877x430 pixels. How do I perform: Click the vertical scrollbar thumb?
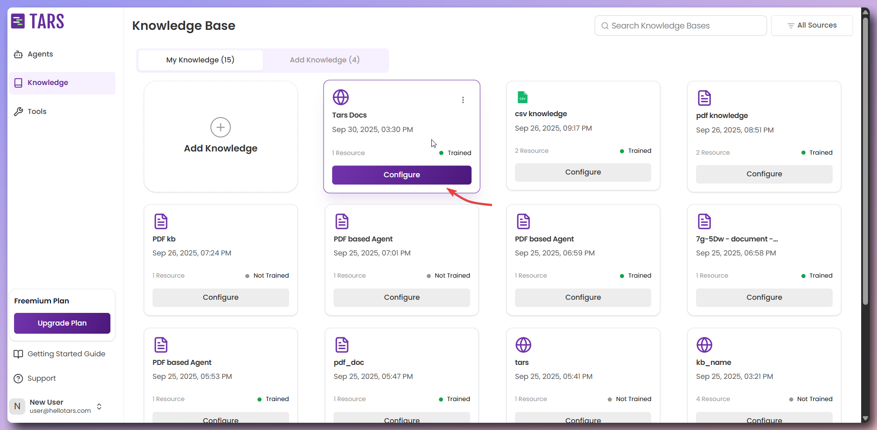point(865,161)
